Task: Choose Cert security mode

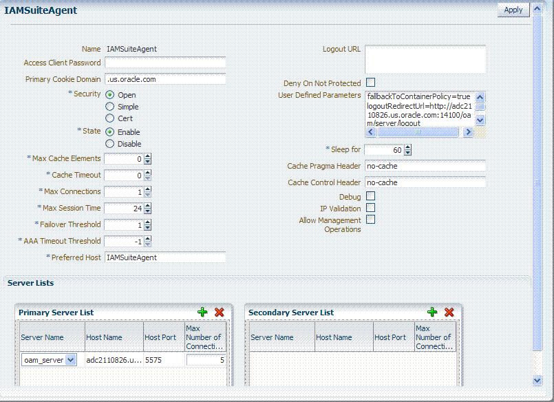Action: pyautogui.click(x=110, y=118)
